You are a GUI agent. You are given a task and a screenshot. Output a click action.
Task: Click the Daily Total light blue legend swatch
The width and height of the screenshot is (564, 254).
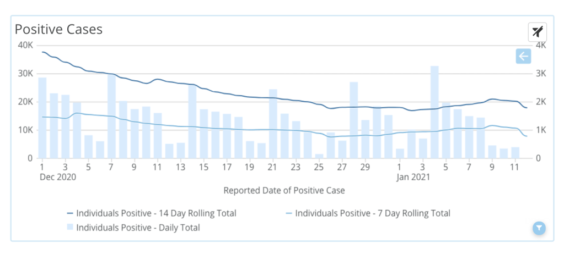[x=70, y=227]
